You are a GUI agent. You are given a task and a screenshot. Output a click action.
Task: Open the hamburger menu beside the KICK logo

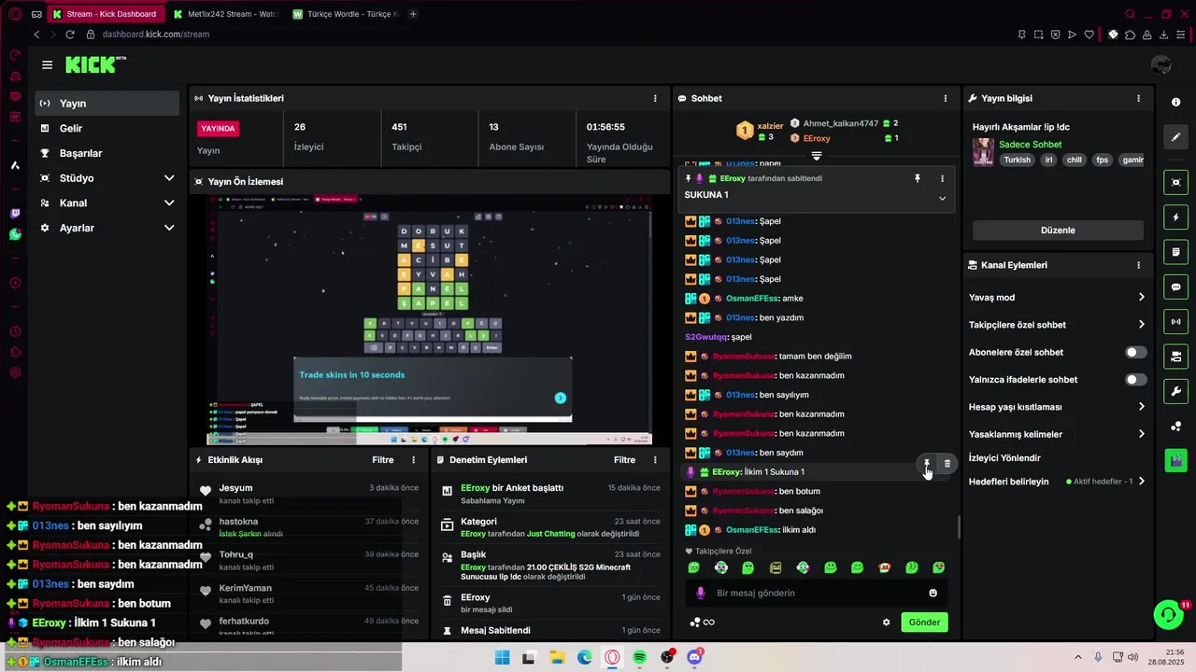pos(47,64)
